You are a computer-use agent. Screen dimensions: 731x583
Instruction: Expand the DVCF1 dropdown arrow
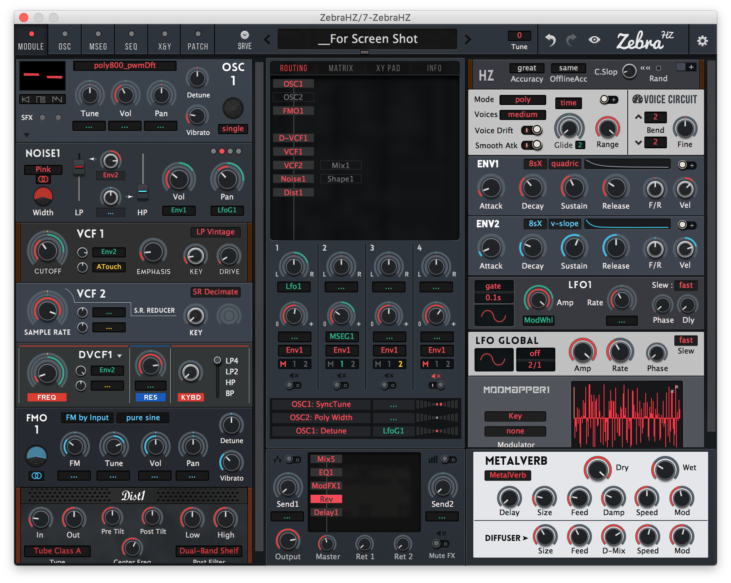119,356
